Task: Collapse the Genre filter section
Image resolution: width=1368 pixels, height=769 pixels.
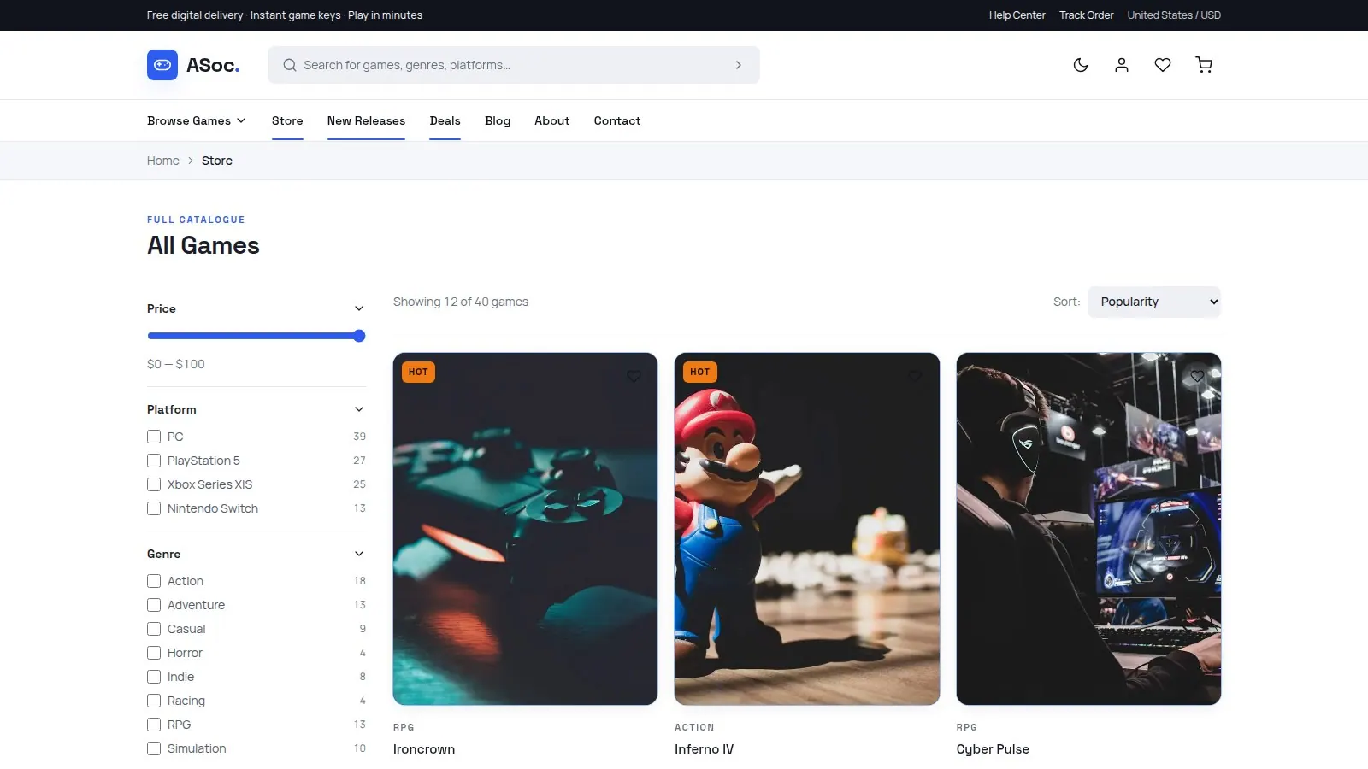Action: click(x=359, y=554)
